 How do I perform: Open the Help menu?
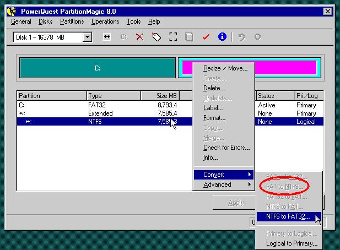click(154, 21)
